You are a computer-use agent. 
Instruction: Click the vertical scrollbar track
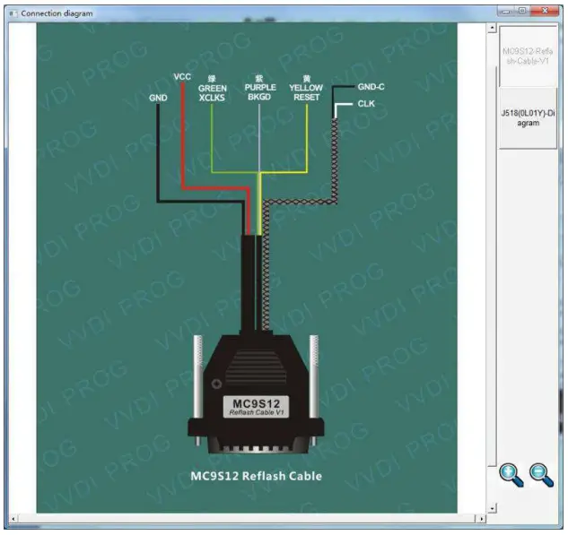pos(492,268)
